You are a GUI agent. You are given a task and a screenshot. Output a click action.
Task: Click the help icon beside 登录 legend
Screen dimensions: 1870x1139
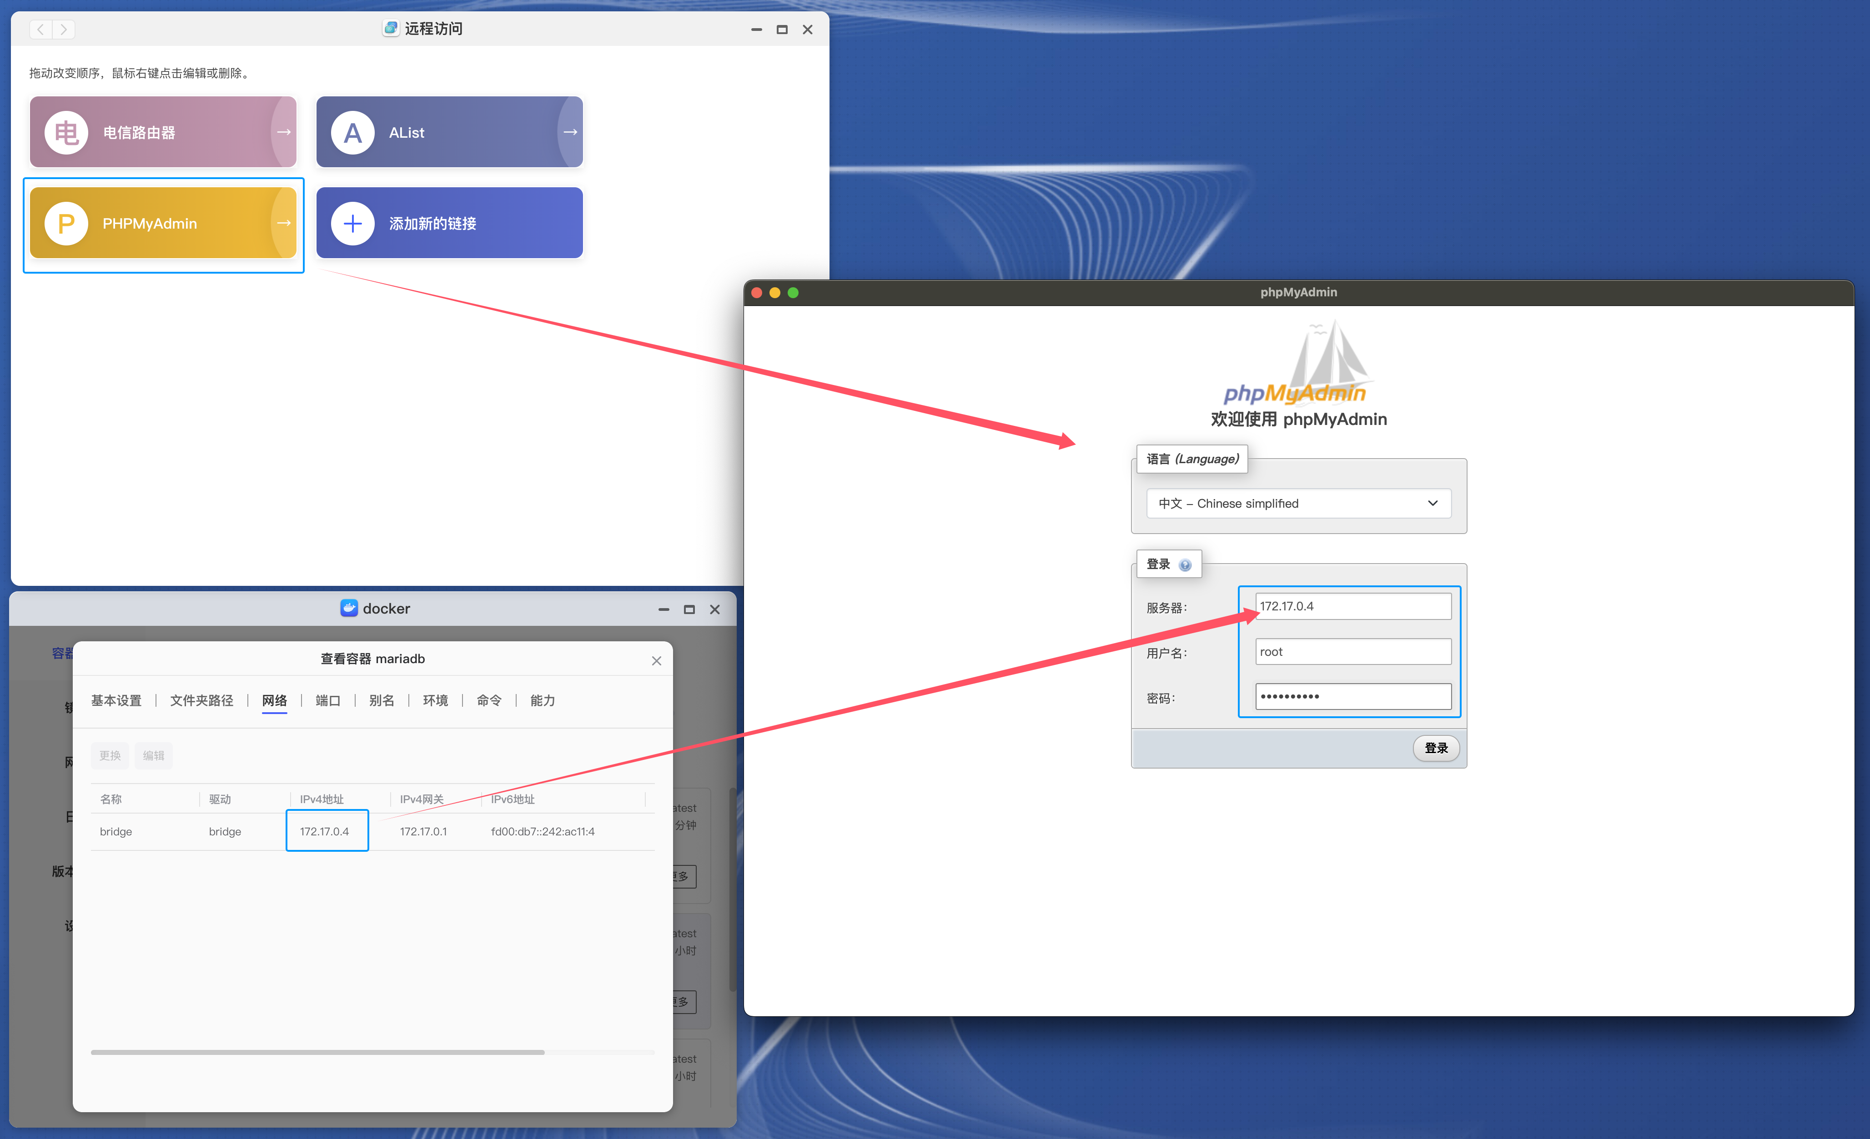(1185, 565)
